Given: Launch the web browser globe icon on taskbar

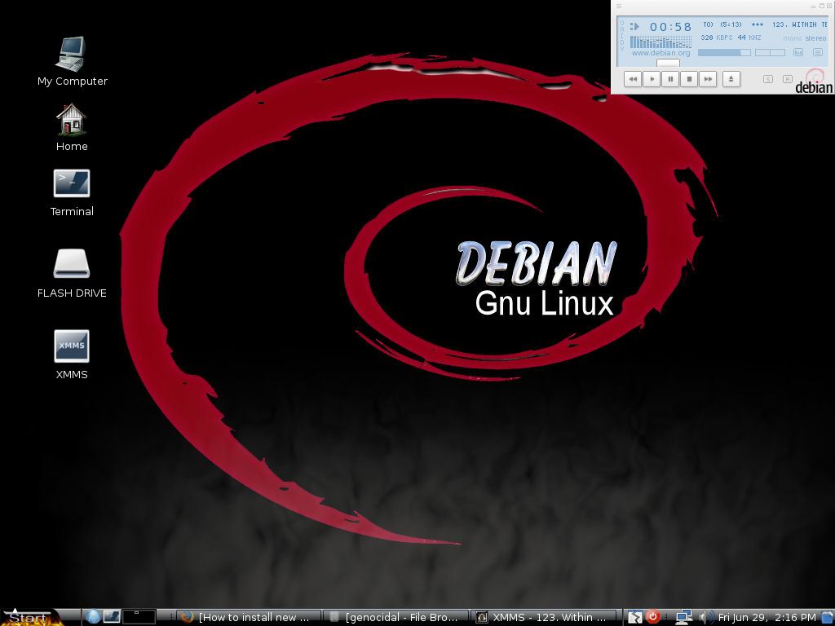Looking at the screenshot, I should click(93, 616).
